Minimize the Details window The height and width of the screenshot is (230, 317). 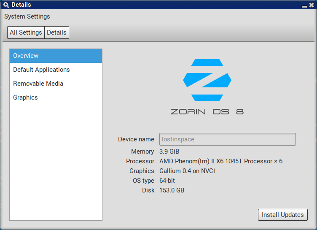(304, 5)
